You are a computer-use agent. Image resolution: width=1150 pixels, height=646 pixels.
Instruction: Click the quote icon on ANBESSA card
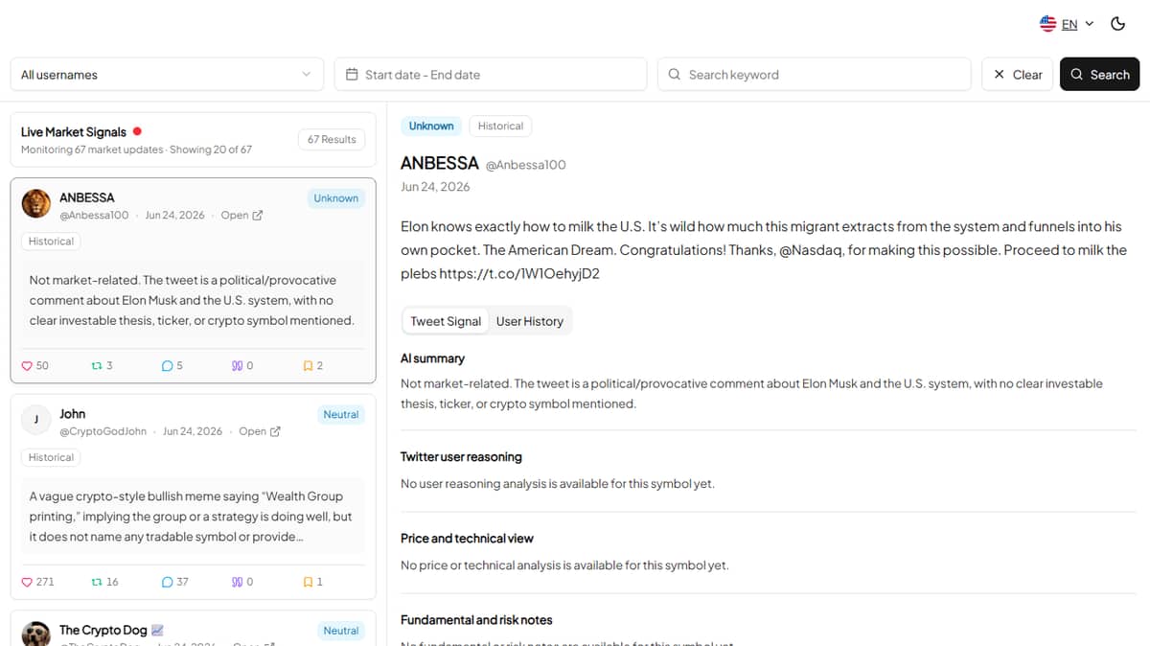(x=237, y=366)
